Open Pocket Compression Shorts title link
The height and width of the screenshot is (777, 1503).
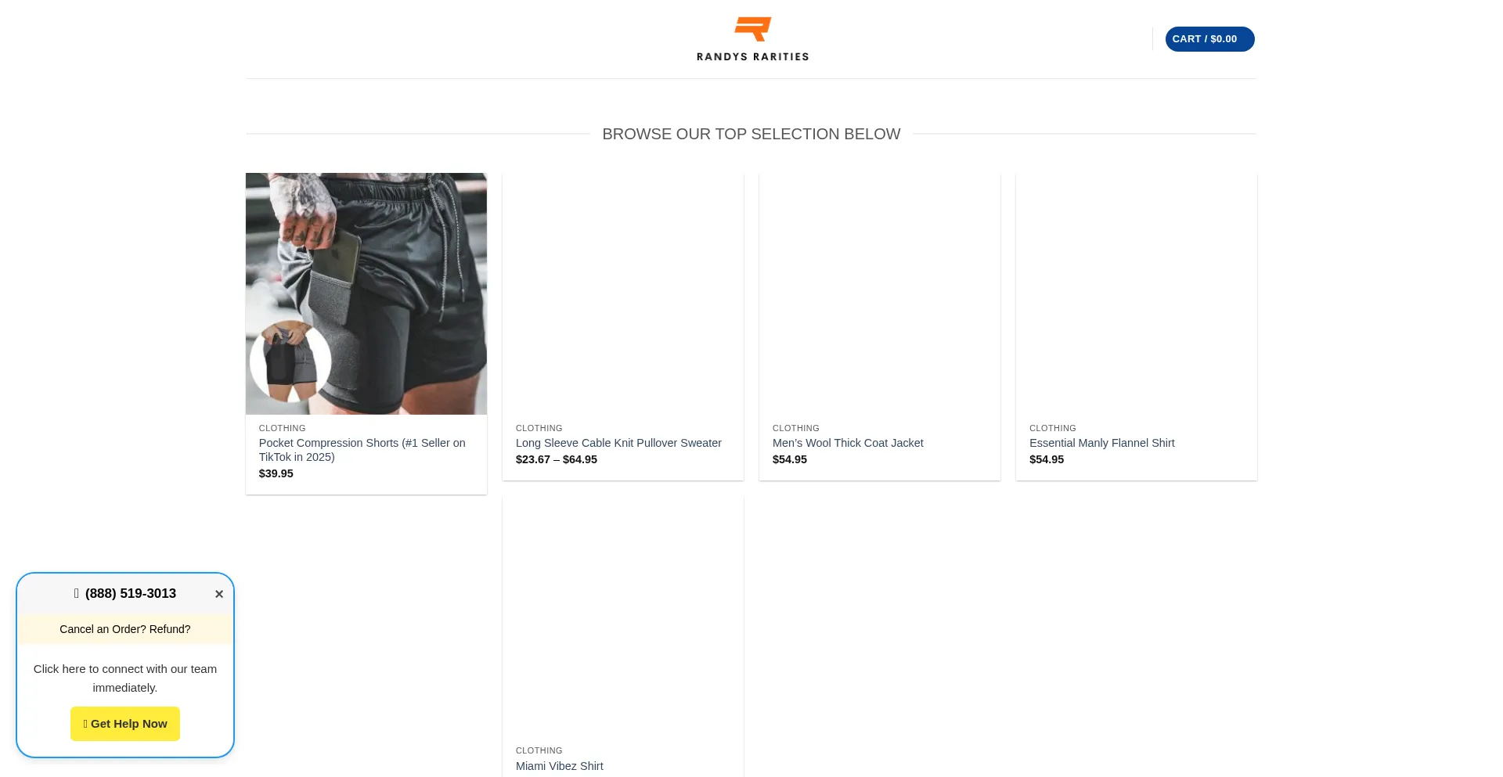coord(362,450)
